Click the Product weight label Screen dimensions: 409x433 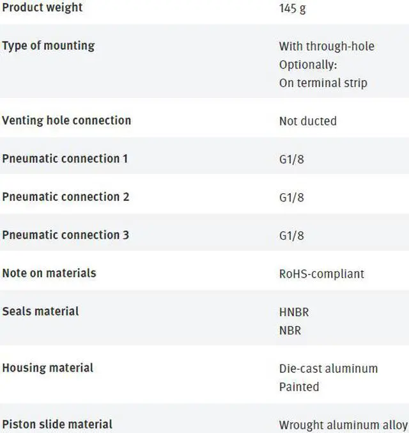point(42,8)
